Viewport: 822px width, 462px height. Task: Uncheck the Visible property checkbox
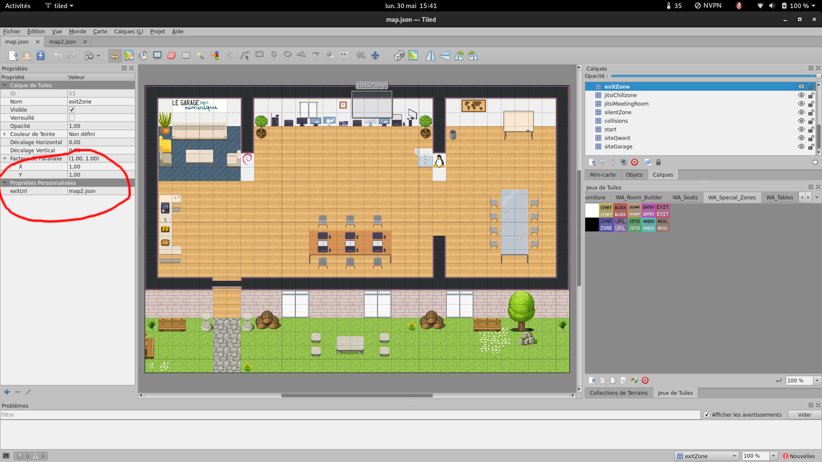(72, 110)
